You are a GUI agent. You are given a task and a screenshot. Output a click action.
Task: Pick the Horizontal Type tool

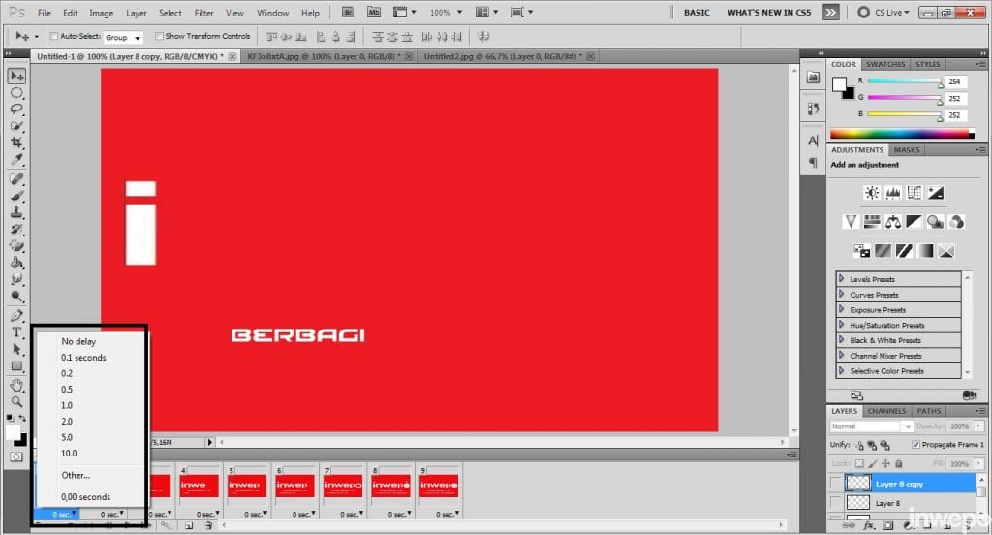tap(16, 332)
